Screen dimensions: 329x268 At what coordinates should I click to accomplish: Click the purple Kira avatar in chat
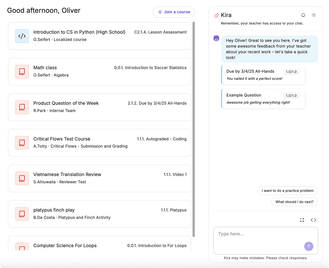(216, 38)
